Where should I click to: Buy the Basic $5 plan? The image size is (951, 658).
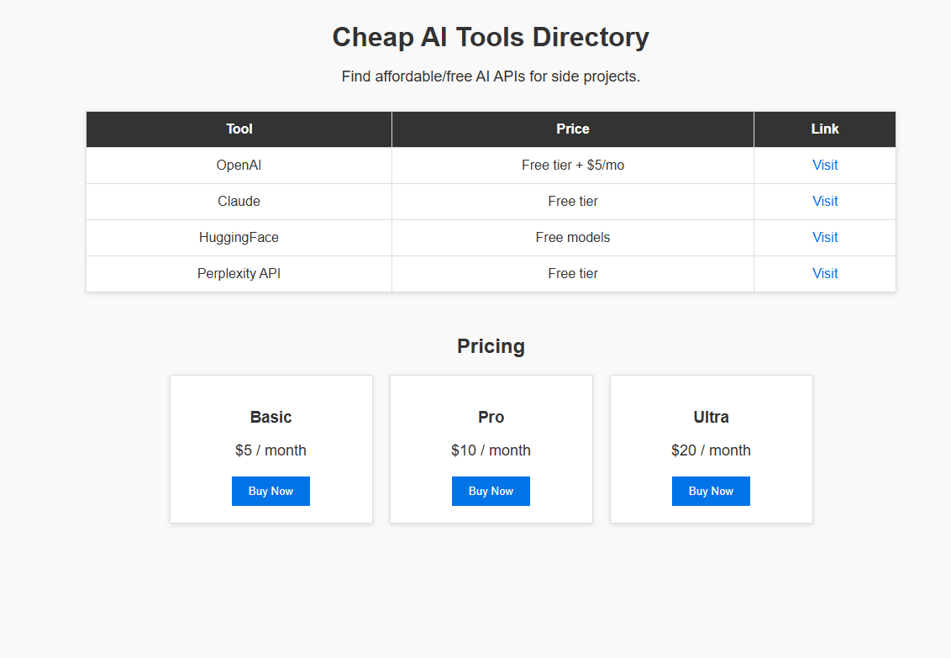click(271, 492)
